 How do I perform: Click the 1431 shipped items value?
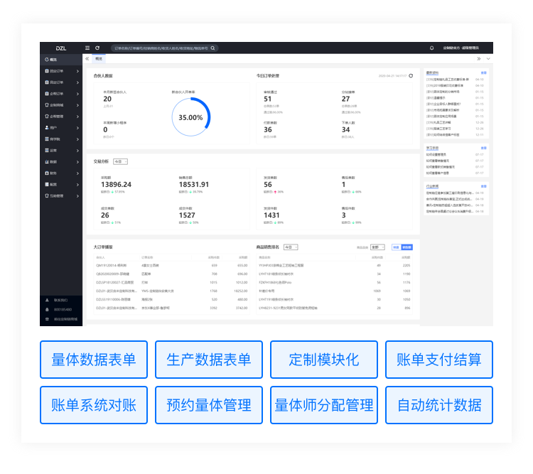[x=271, y=215]
